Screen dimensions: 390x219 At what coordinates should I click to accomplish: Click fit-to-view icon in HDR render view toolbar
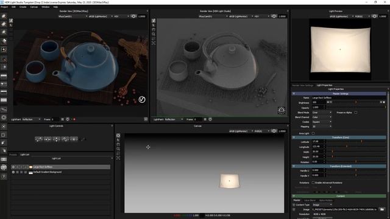pyautogui.click(x=154, y=43)
